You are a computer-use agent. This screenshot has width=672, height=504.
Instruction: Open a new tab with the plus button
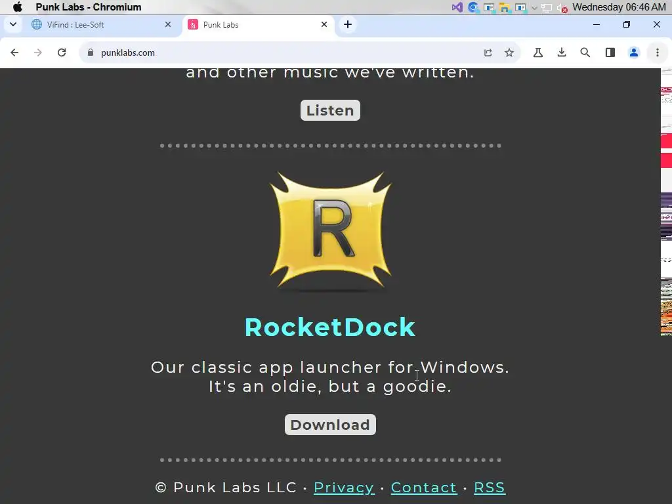(348, 24)
